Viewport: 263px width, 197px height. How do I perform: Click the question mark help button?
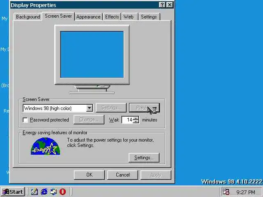[162, 5]
